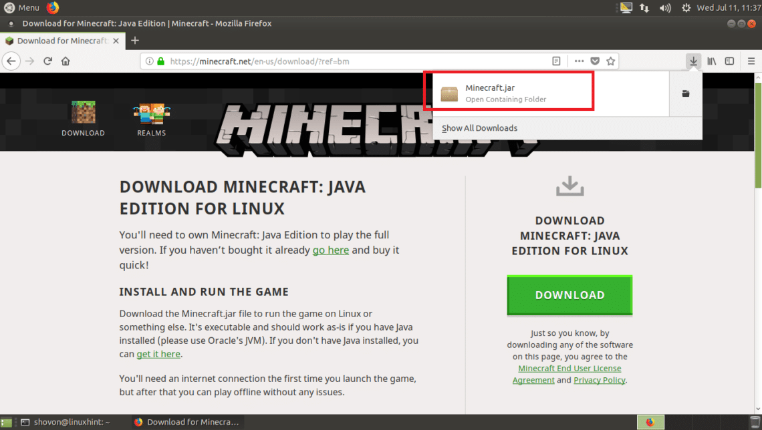Toggle the sidebars button

(x=729, y=61)
